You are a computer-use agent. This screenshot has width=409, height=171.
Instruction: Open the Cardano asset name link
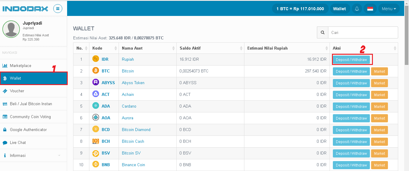(x=129, y=106)
